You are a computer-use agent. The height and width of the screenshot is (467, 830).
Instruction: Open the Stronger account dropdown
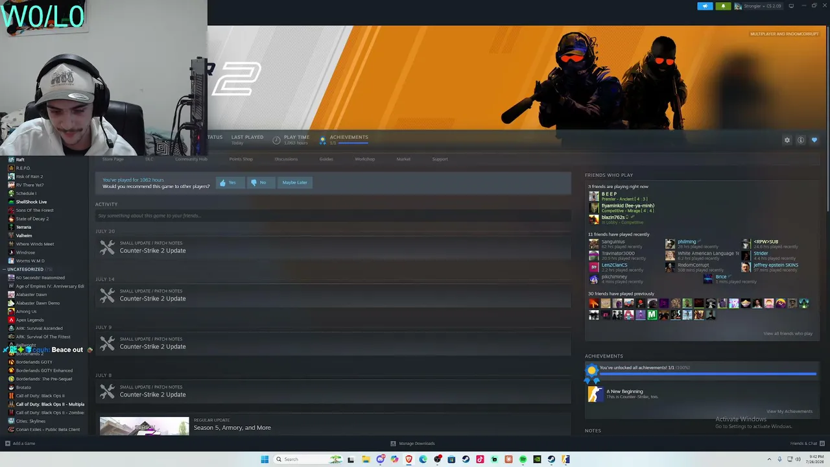(759, 6)
